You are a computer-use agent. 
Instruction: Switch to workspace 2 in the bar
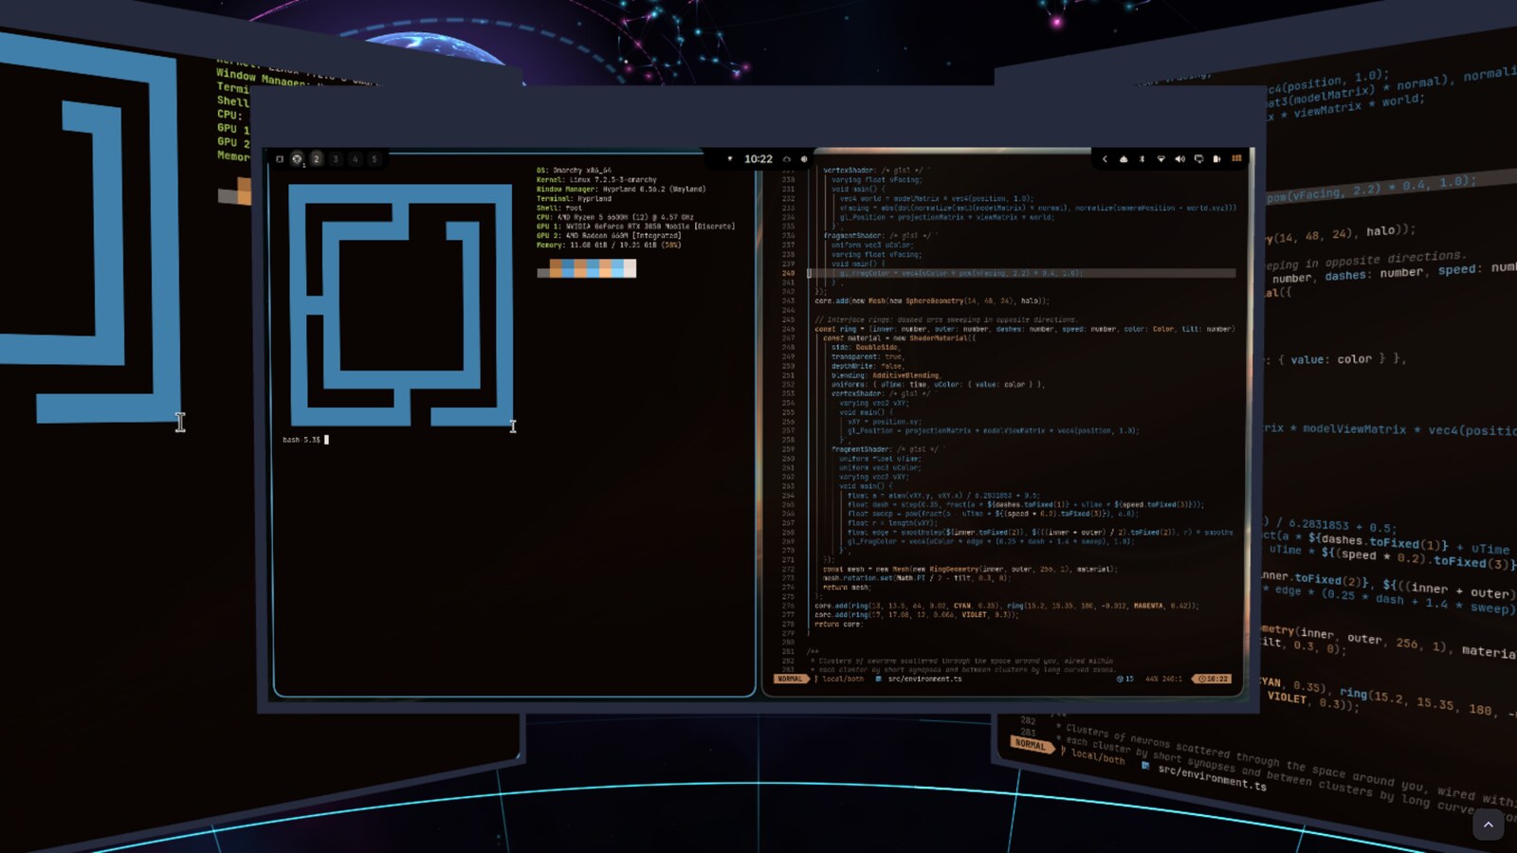click(x=317, y=159)
